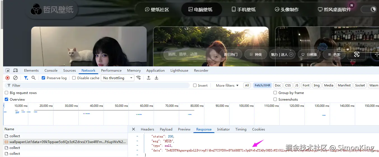Screen dimensions: 379x157
Task: Open the 手机壁纸 nav item
Action: coord(244,9)
